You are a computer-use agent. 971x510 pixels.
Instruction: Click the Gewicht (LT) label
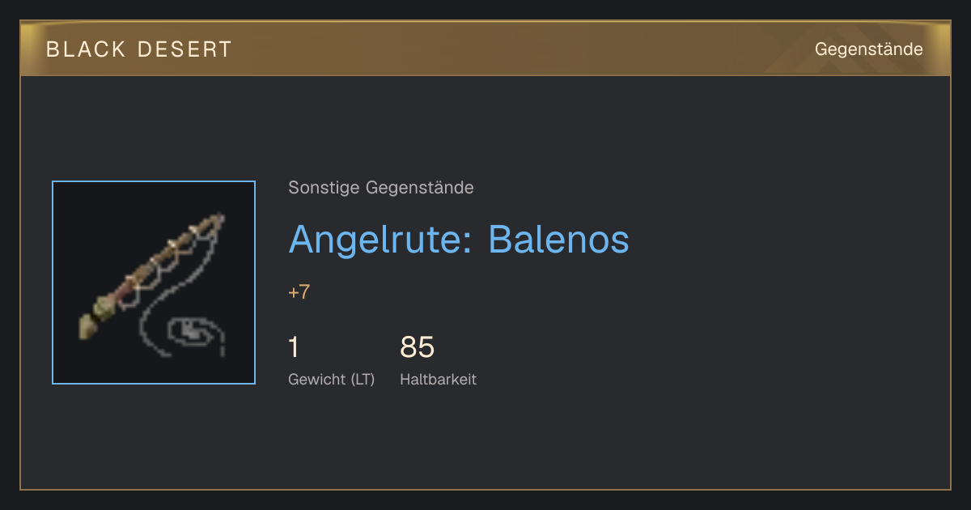[332, 379]
